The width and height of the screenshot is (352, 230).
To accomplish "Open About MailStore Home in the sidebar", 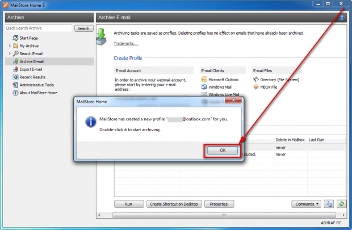I will point(39,93).
